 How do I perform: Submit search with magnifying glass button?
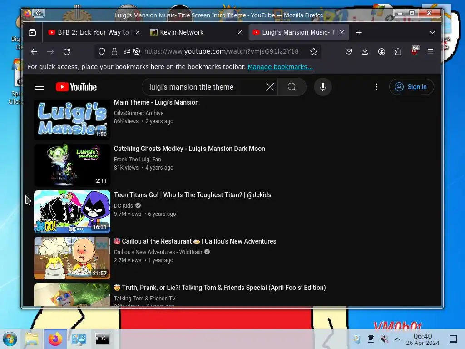click(292, 87)
